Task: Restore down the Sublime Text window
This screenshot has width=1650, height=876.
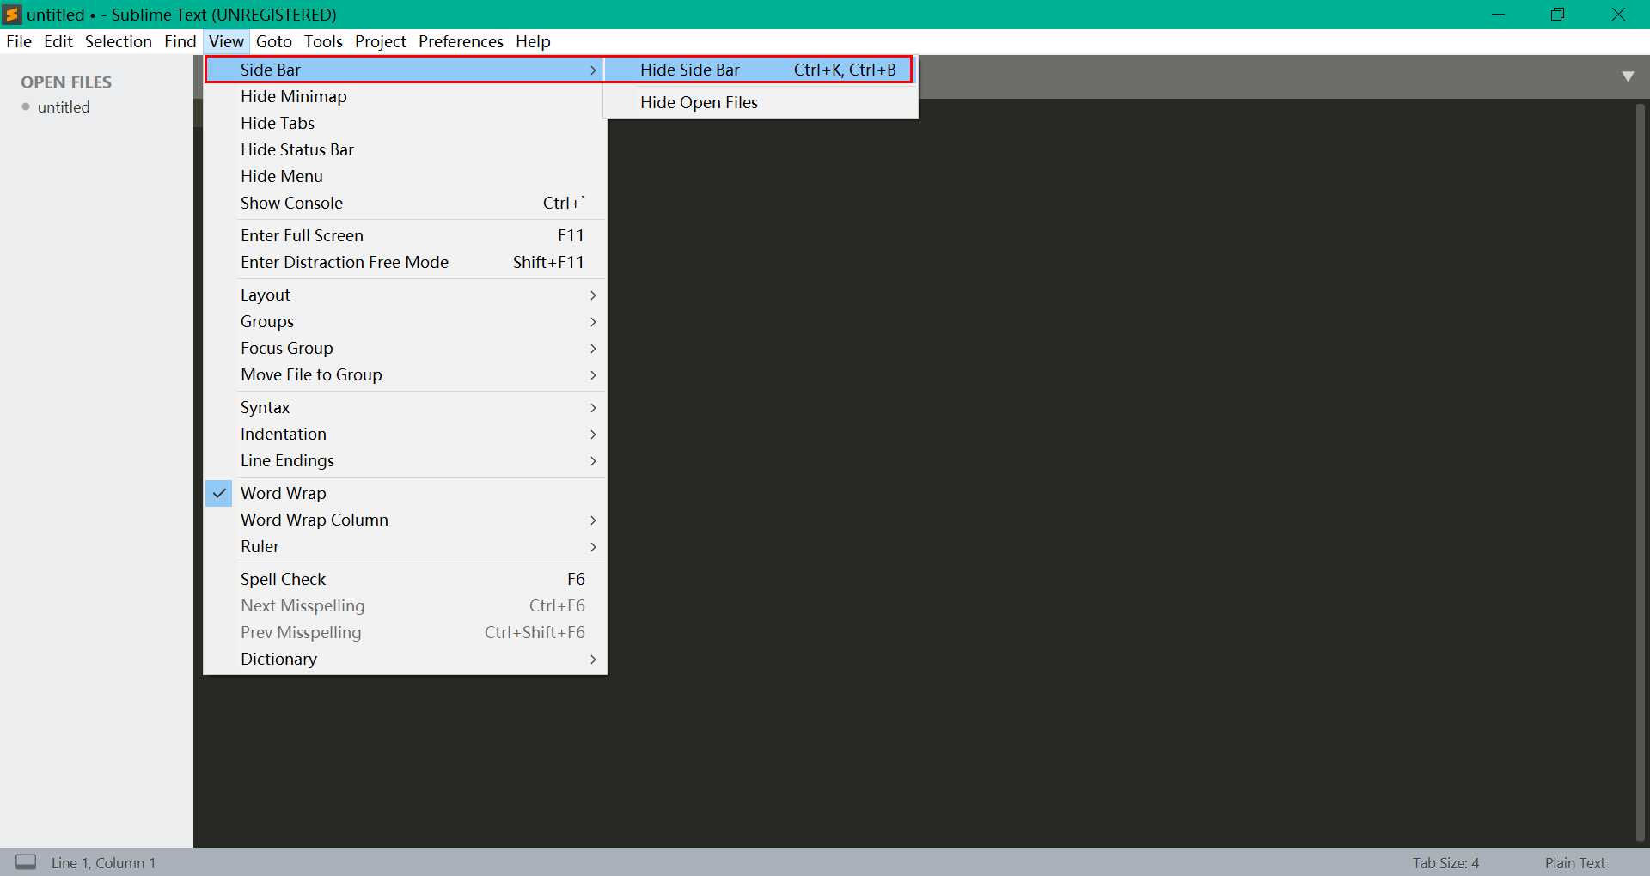Action: pyautogui.click(x=1557, y=15)
